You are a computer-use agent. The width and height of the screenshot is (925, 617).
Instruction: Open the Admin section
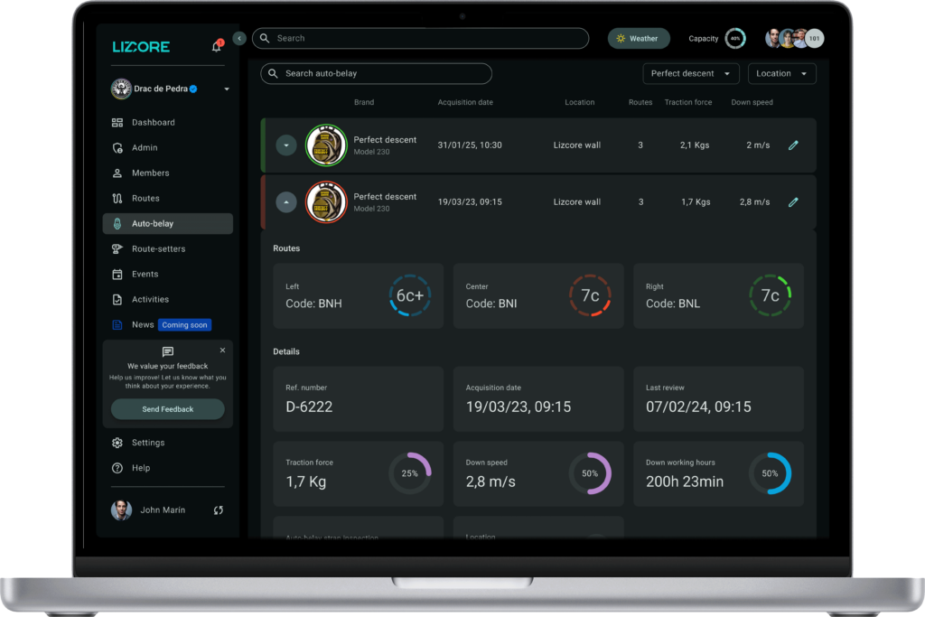coord(167,148)
